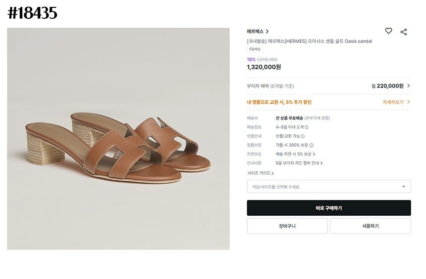This screenshot has height=279, width=426.
Task: Open 자세히보기 for 5% 추가 할인
Action: [393, 102]
